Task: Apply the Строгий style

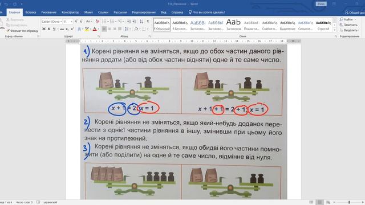Action: click(x=323, y=25)
